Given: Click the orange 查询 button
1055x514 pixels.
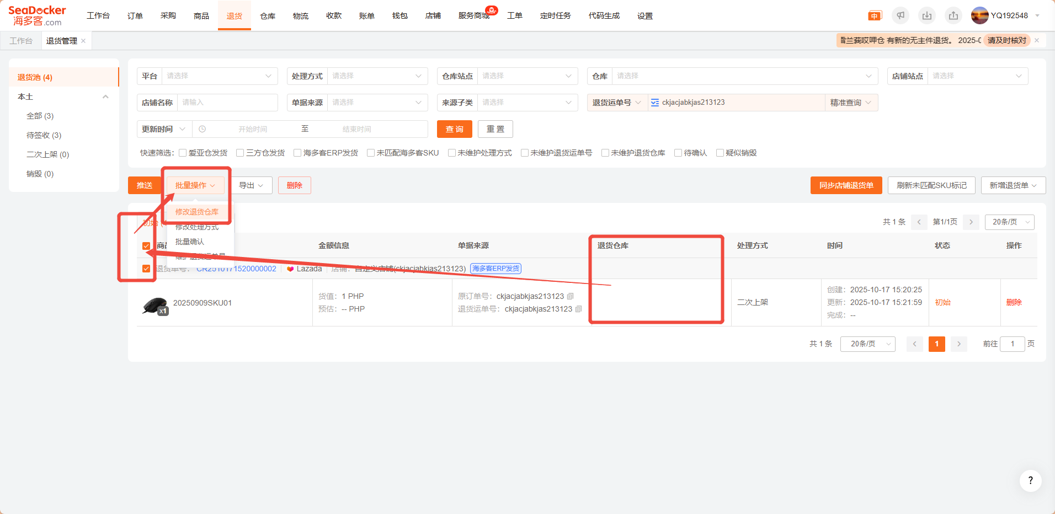Looking at the screenshot, I should [454, 129].
